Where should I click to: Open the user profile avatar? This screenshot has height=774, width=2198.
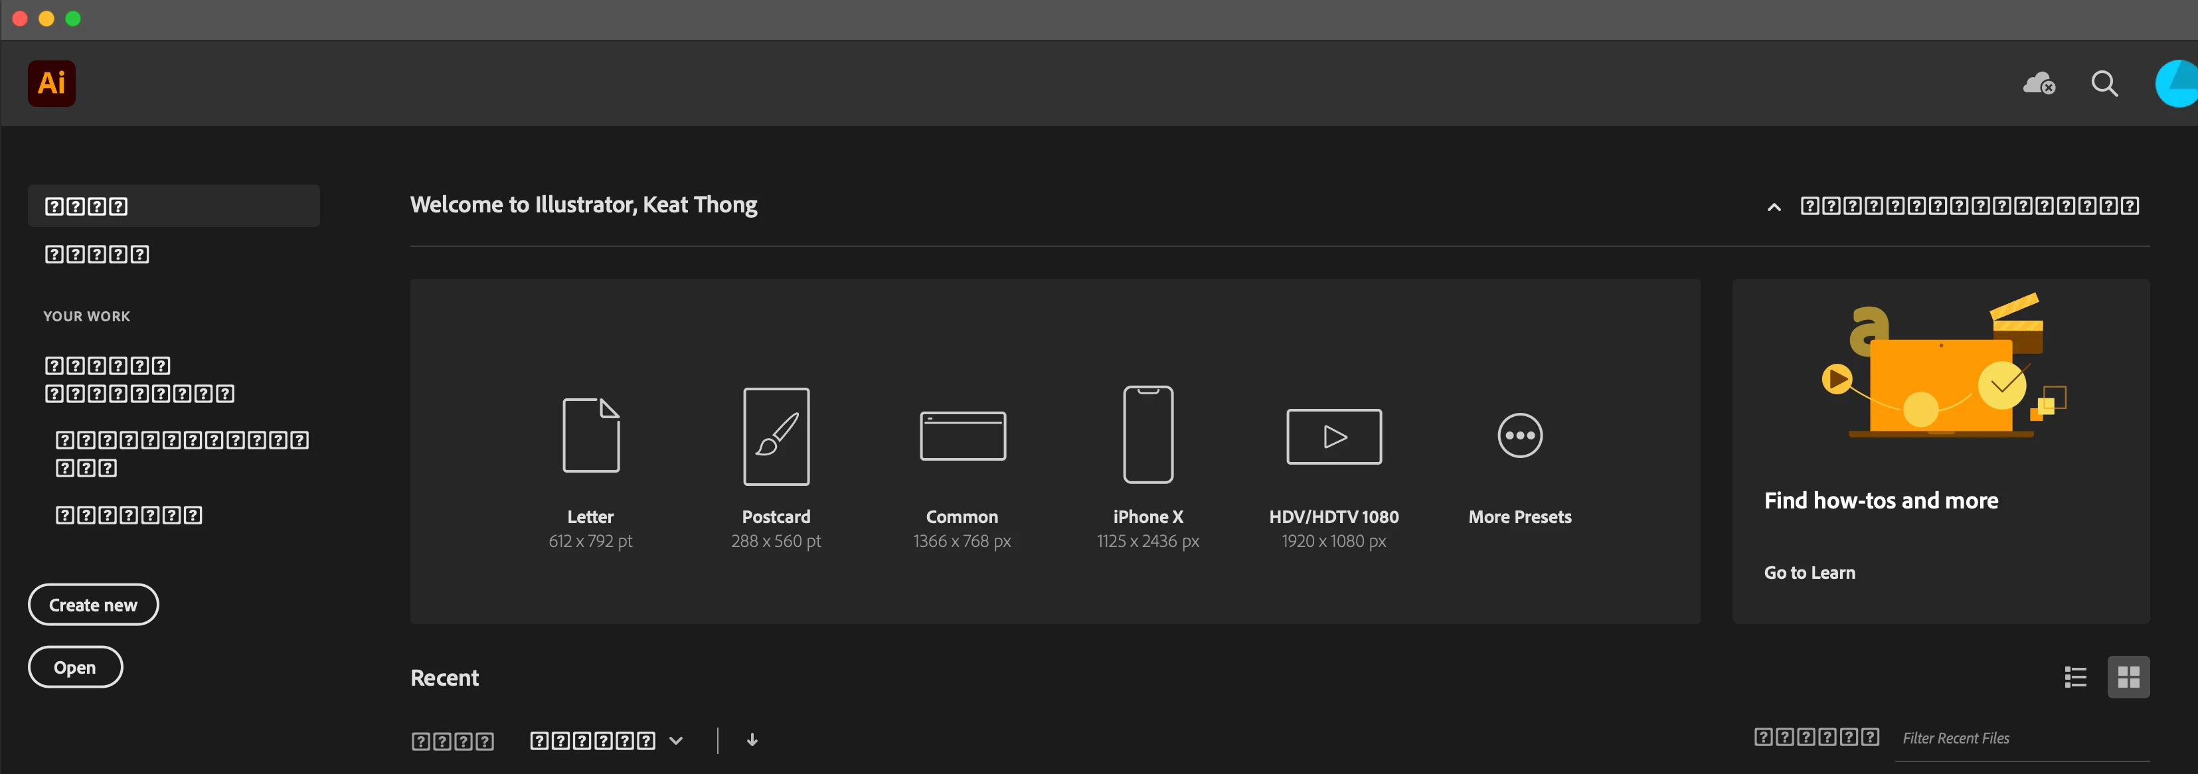coord(2177,84)
